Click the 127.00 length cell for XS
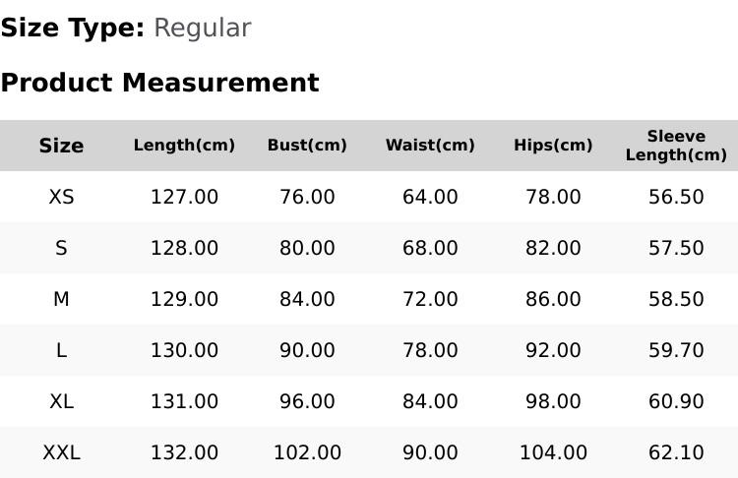 [x=184, y=197]
